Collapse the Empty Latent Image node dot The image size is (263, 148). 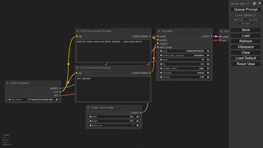tap(88, 108)
